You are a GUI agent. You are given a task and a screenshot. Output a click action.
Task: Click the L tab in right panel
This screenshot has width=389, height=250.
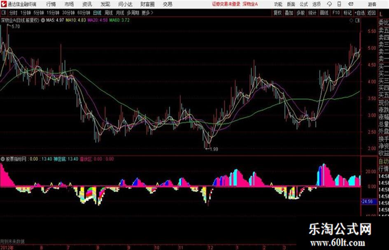pos(381,14)
